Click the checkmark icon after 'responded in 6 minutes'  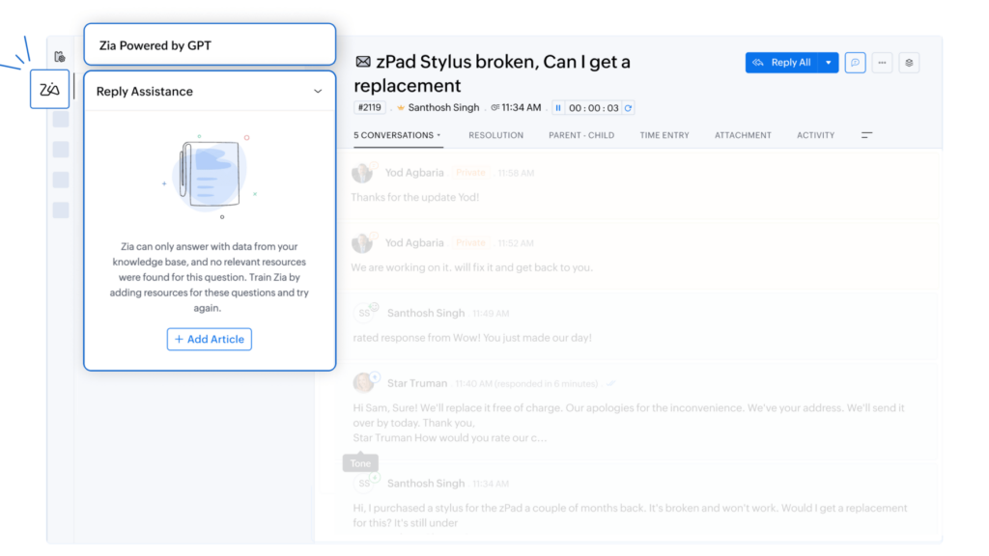point(610,383)
